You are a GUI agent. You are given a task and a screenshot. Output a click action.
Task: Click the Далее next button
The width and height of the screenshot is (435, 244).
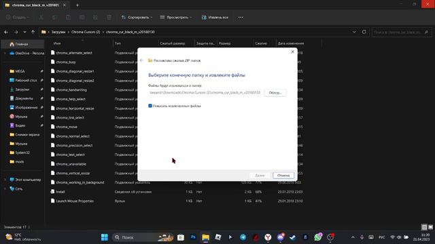pos(260,176)
